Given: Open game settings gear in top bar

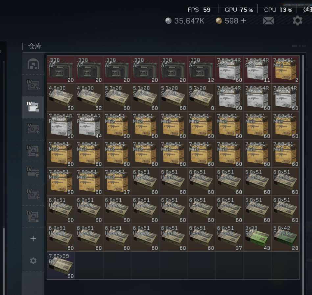Looking at the screenshot, I should click(x=297, y=21).
